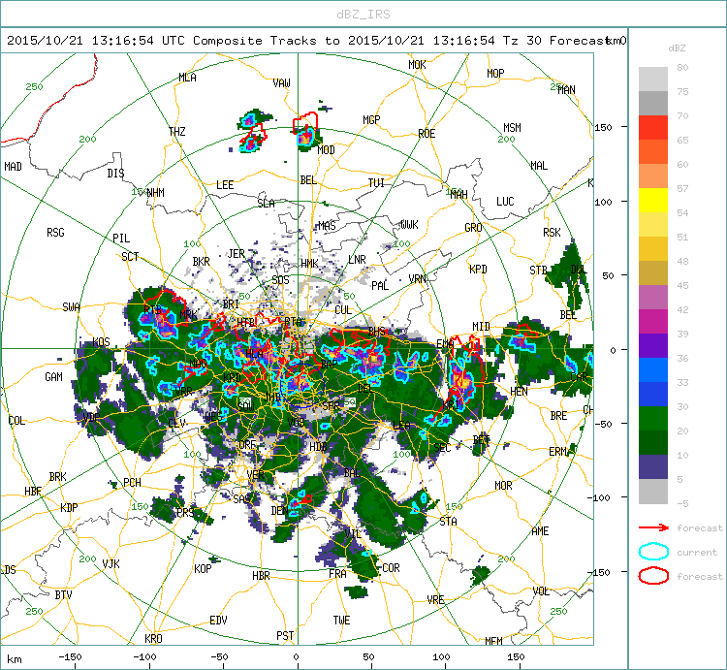Click the AME station label
Viewport: 727px width, 670px height.
click(540, 531)
